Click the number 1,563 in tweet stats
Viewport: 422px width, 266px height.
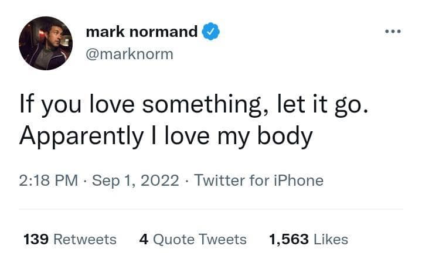[289, 239]
